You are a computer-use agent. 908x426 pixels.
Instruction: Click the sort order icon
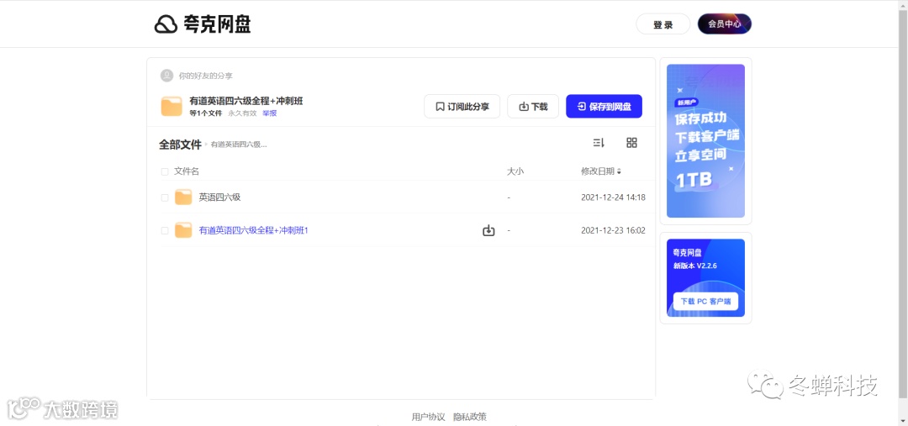point(599,143)
